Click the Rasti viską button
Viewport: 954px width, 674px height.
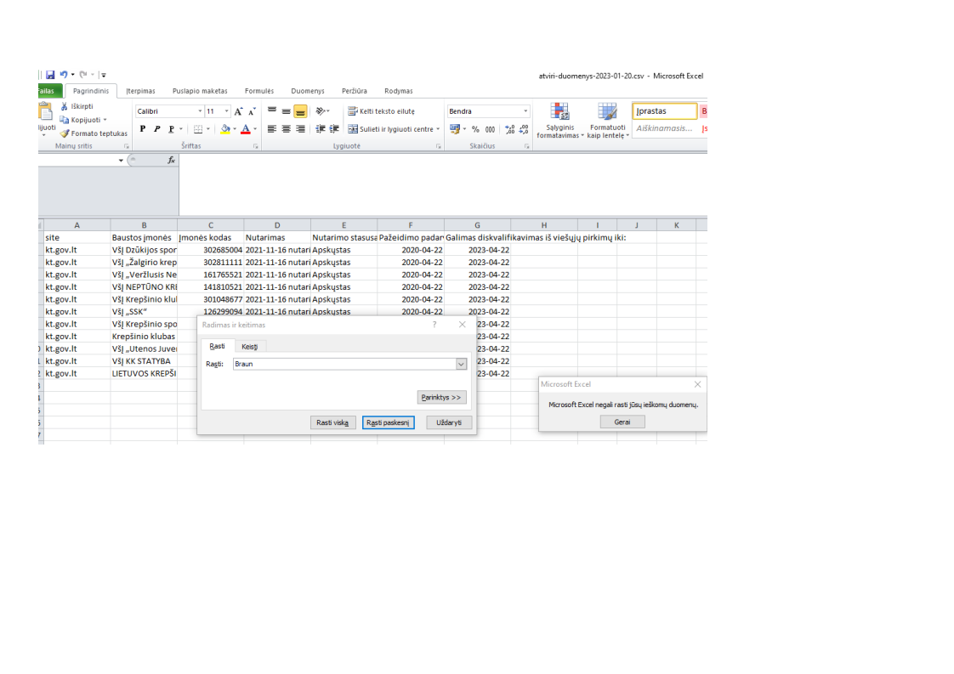pos(332,422)
